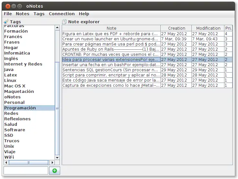The image size is (238, 179).
Task: Open the Connection menu
Action: click(62, 14)
